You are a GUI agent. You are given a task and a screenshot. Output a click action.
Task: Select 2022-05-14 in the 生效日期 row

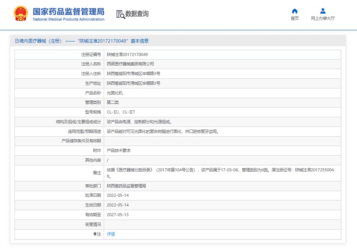(x=118, y=205)
